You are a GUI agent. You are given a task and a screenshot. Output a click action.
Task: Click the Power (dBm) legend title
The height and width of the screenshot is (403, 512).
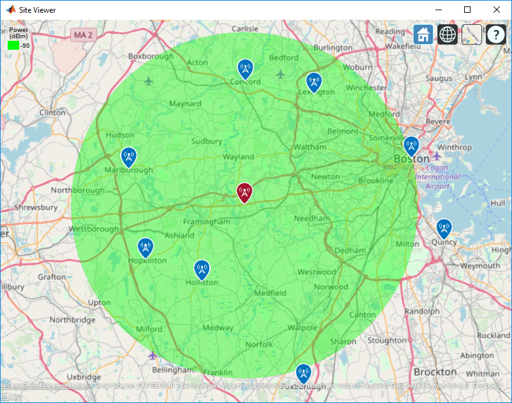click(19, 33)
